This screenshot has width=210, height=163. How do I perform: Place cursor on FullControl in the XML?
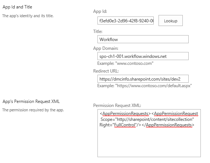click(125, 125)
